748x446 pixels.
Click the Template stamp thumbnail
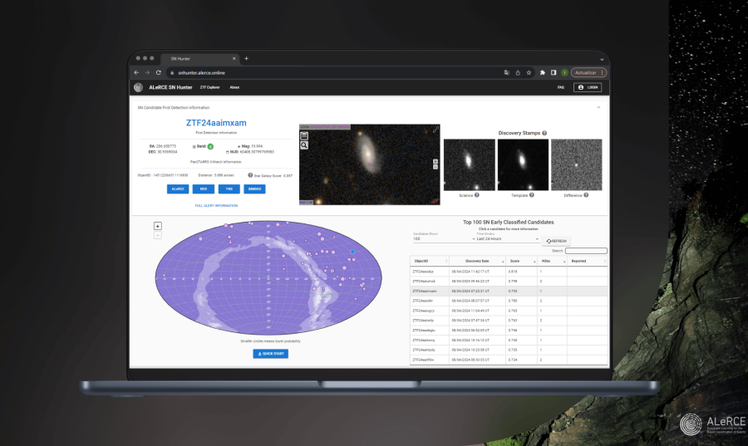click(x=523, y=165)
